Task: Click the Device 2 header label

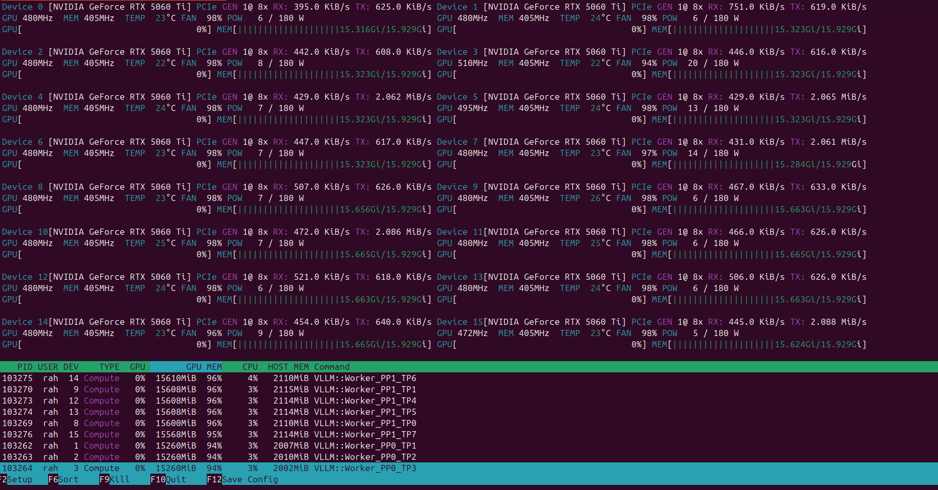Action: coord(23,52)
